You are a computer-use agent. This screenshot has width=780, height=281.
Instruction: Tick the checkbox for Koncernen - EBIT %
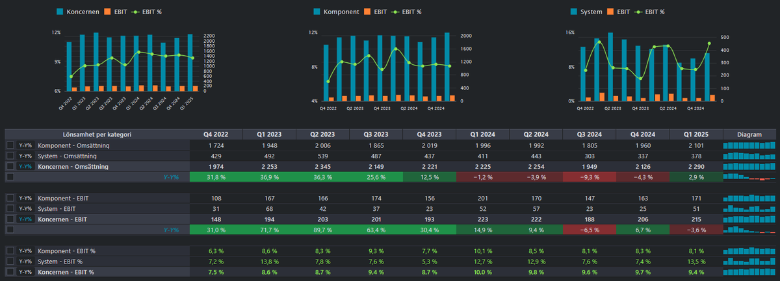pyautogui.click(x=10, y=272)
